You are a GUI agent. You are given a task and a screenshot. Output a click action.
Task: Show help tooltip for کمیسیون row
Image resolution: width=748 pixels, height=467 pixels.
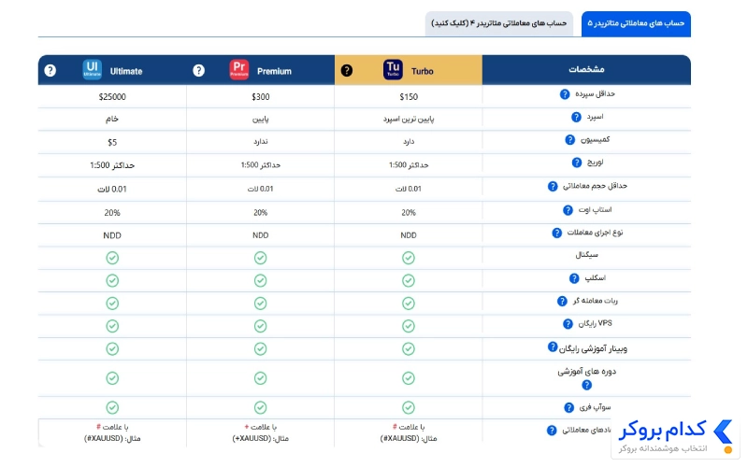(x=569, y=139)
